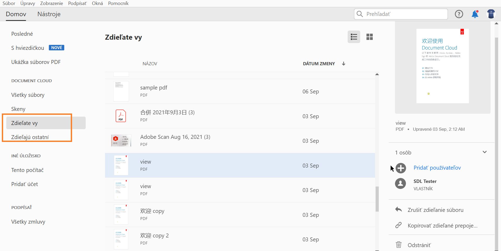Click the Adobe Scan file thumbnail
Image resolution: width=501 pixels, height=251 pixels.
(x=121, y=141)
